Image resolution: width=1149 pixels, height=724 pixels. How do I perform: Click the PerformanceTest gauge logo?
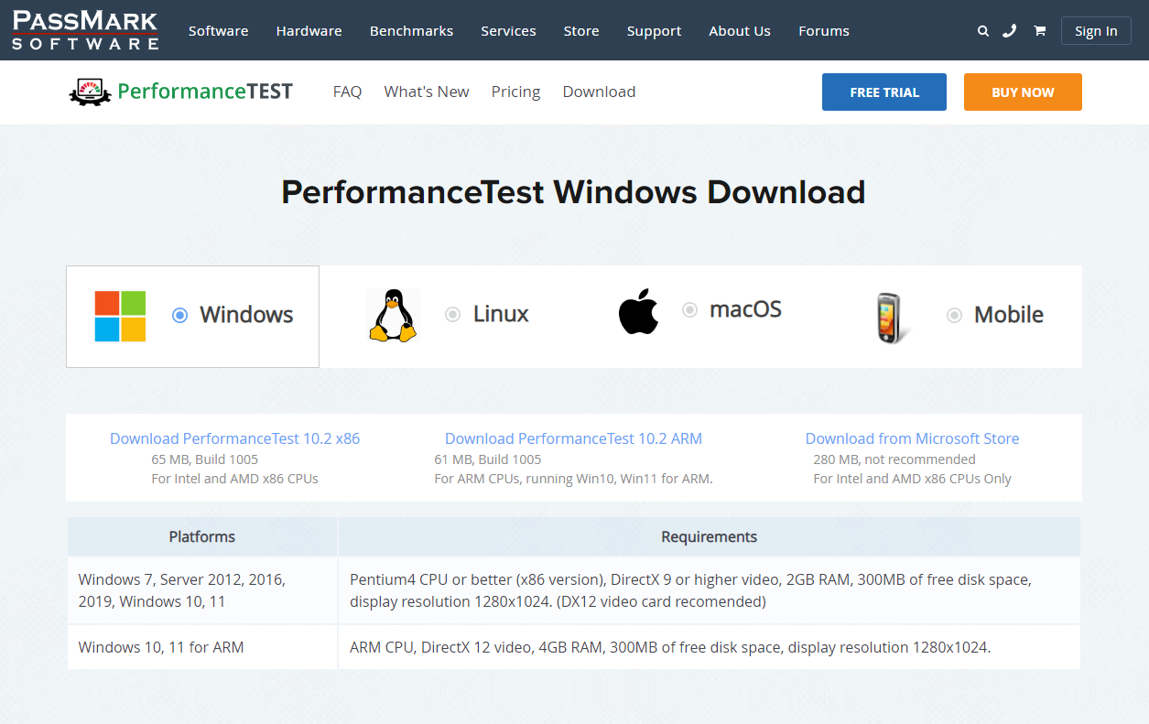click(90, 92)
